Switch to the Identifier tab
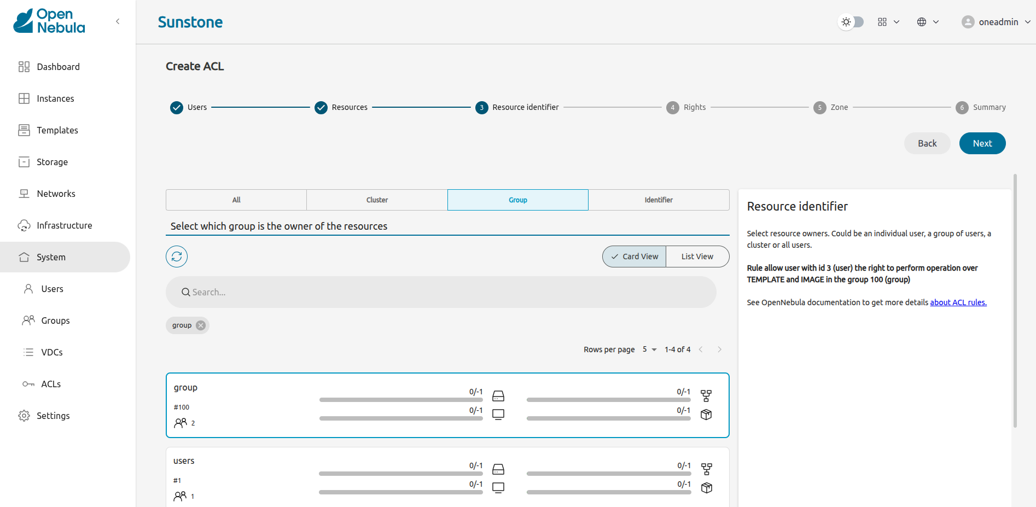Screen dimensions: 1036x507 [659, 200]
